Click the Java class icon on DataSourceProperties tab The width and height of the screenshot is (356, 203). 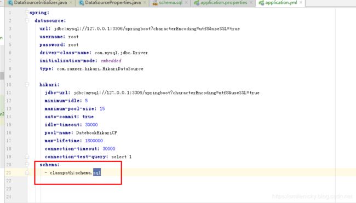81,3
